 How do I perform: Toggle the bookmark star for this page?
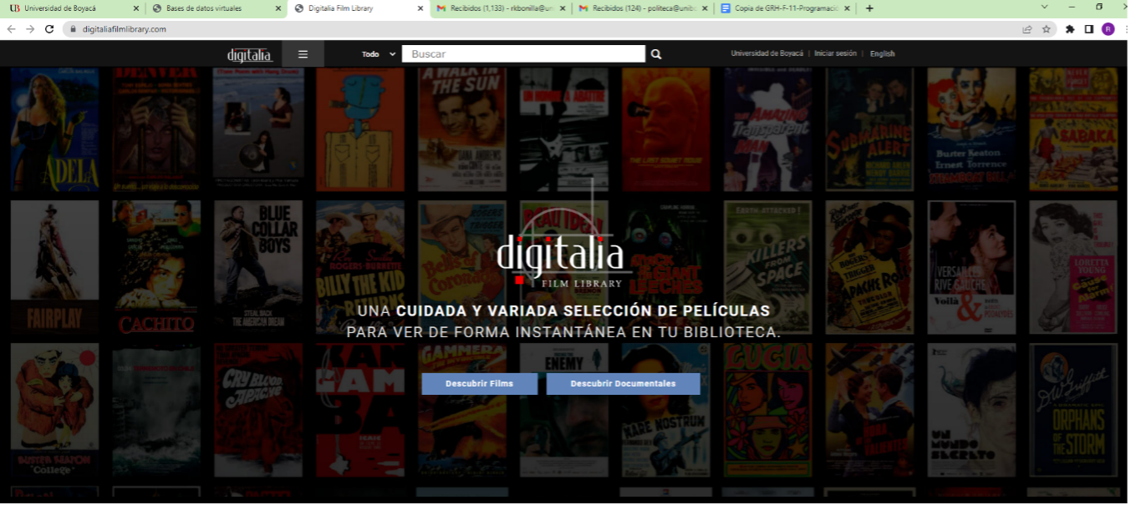point(1047,27)
